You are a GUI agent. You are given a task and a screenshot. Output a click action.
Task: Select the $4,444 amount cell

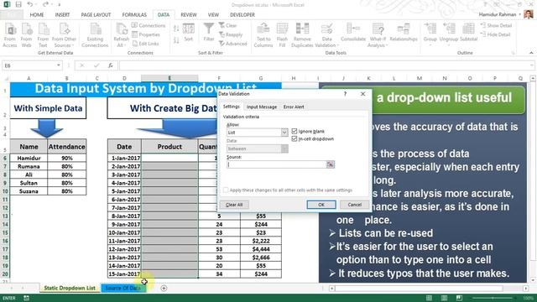(x=261, y=249)
